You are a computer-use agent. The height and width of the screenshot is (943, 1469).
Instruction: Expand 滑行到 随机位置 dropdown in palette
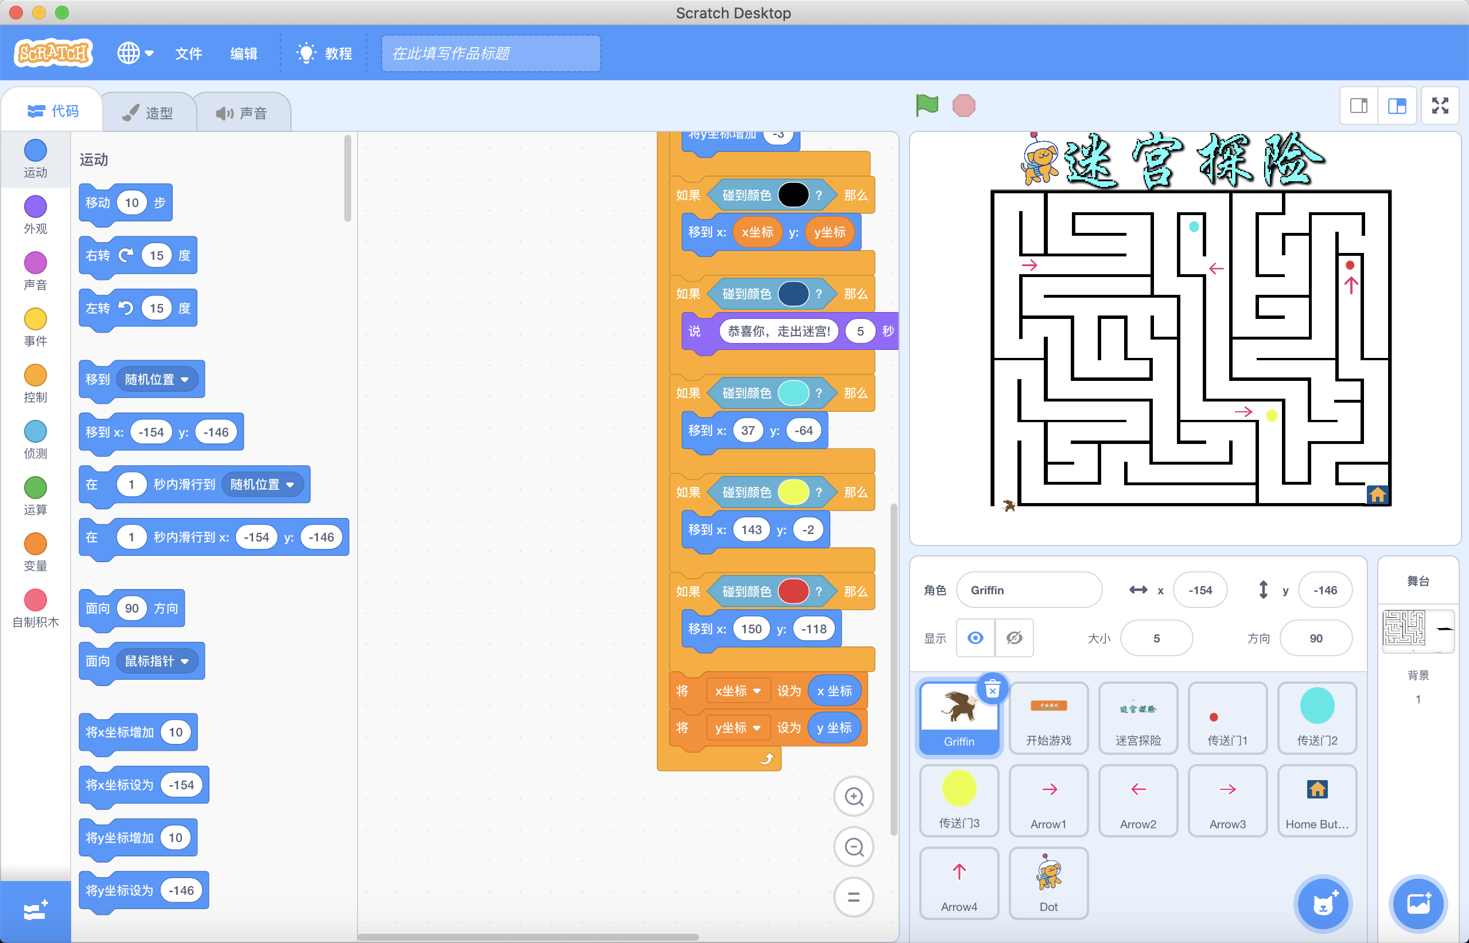263,484
